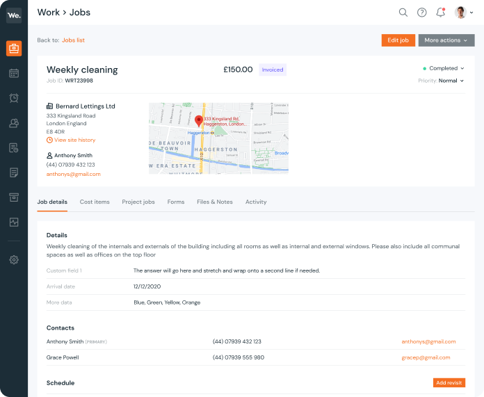Screen dimensions: 484x397
Task: Click the Haggerston map thumbnail
Action: click(218, 138)
